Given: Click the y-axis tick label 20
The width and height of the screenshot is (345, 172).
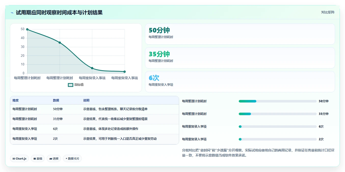Looking at the screenshot, I should point(23,56).
